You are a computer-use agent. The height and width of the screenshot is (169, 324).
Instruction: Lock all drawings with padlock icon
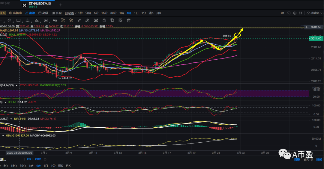pos(104,20)
